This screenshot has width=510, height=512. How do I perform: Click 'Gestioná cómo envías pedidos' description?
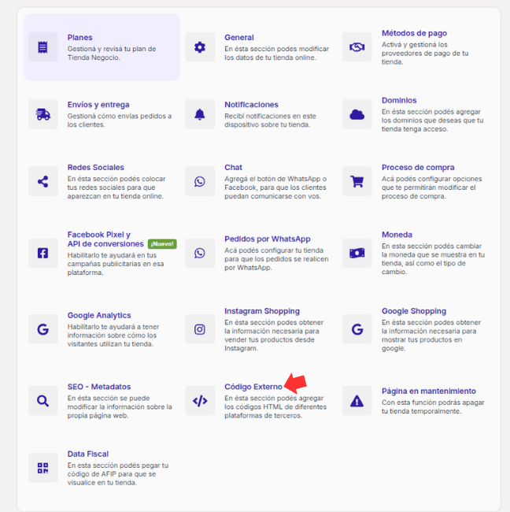pos(120,121)
